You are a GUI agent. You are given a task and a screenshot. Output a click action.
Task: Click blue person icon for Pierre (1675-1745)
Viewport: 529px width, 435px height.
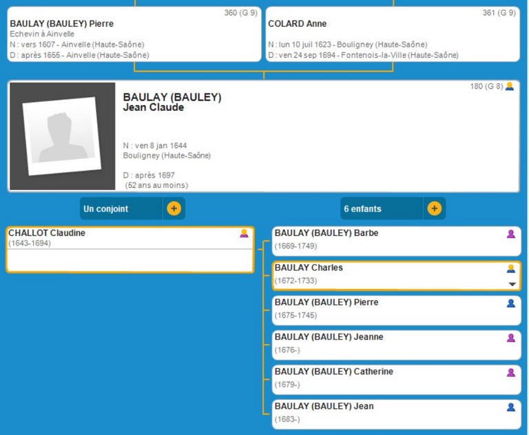(x=511, y=303)
